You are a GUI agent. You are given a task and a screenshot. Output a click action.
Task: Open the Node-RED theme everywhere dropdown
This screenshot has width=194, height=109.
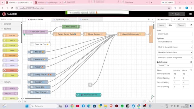[175, 58]
